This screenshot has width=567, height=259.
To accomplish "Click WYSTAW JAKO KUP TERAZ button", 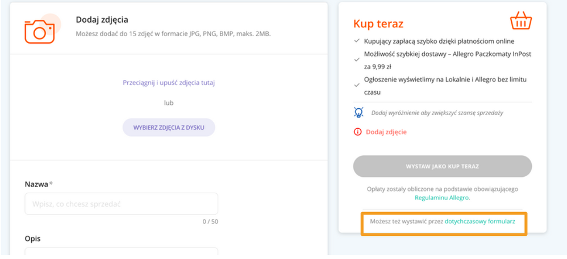I will pos(442,166).
